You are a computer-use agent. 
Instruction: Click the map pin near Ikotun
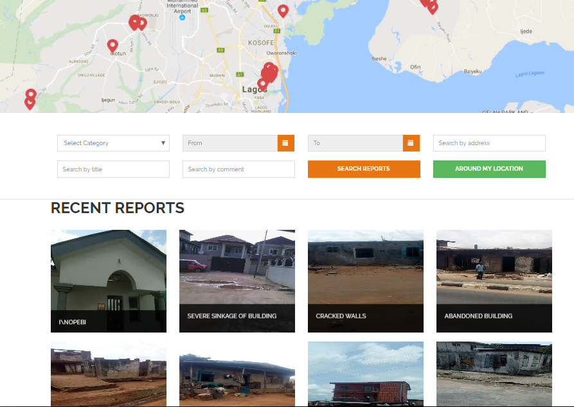pyautogui.click(x=112, y=45)
